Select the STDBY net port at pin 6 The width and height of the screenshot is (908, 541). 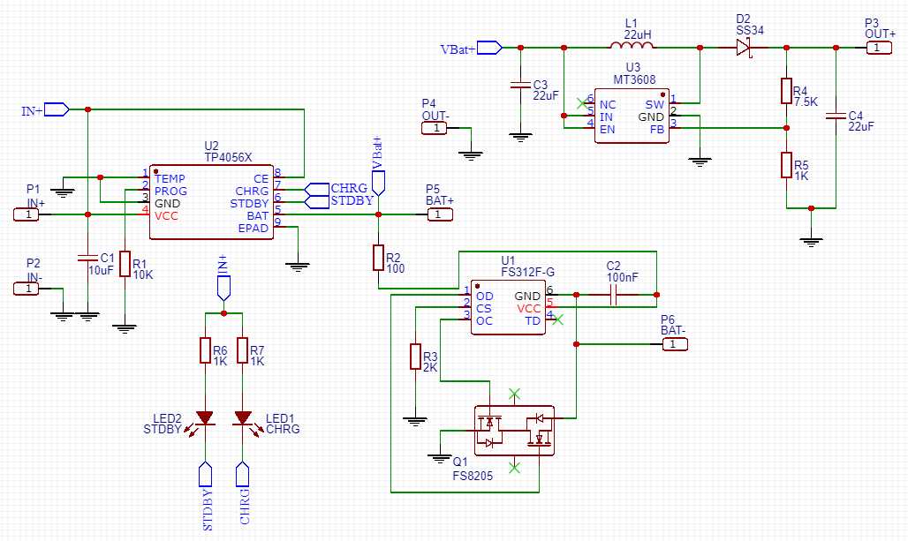317,201
